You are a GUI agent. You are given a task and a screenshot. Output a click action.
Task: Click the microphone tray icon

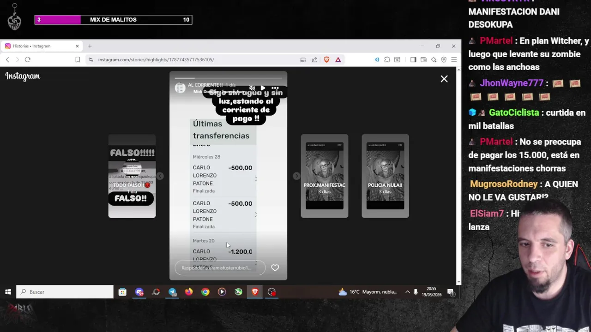click(416, 292)
